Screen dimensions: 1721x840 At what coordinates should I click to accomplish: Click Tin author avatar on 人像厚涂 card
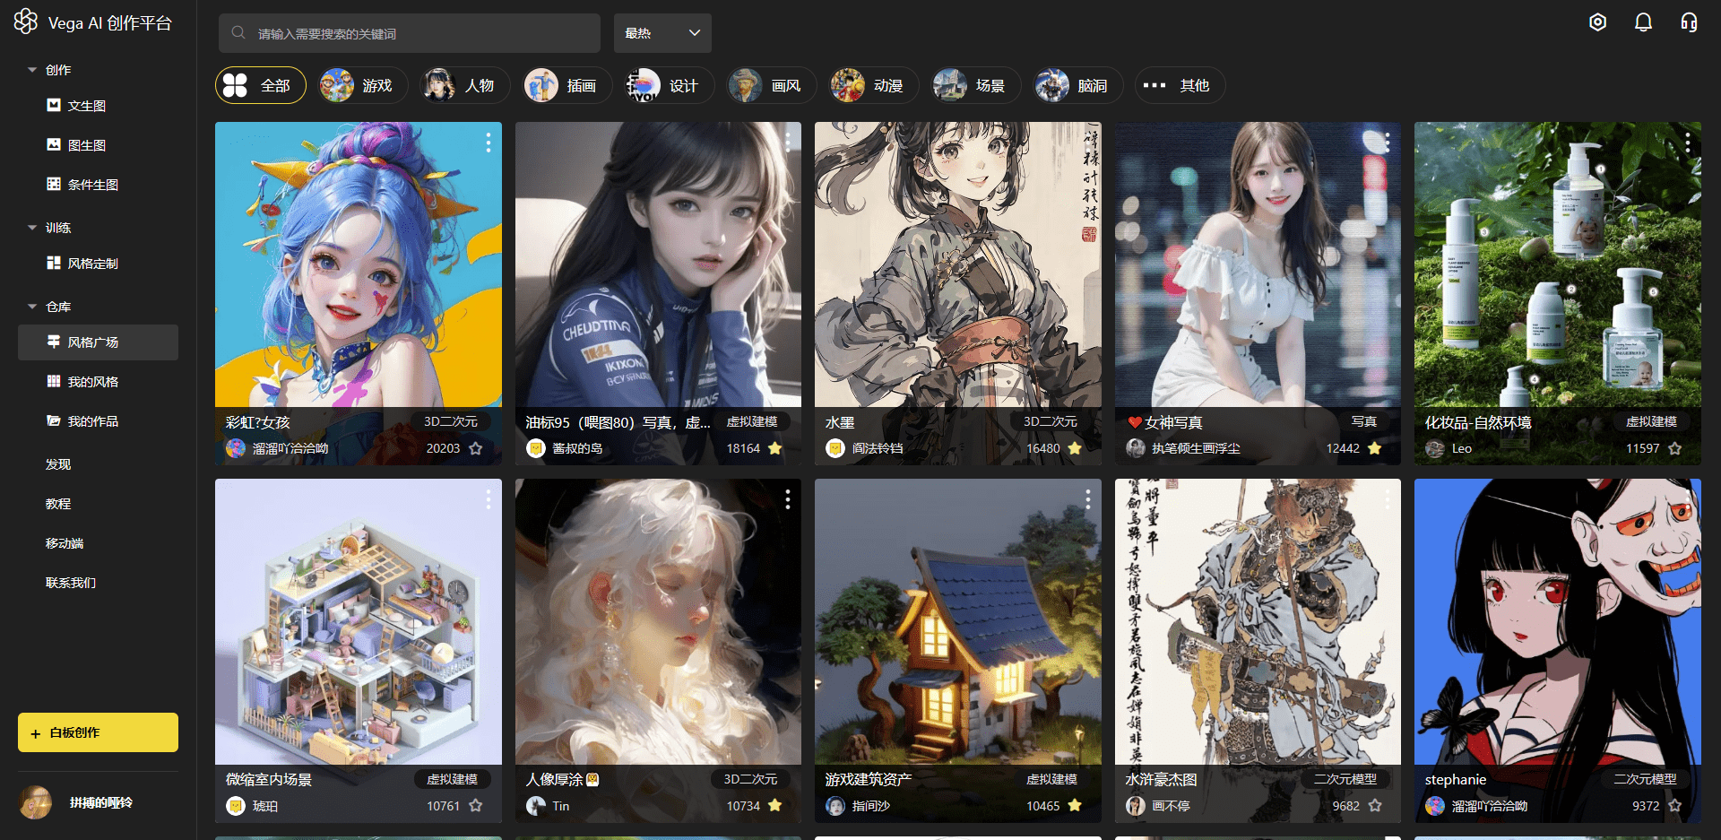point(536,806)
